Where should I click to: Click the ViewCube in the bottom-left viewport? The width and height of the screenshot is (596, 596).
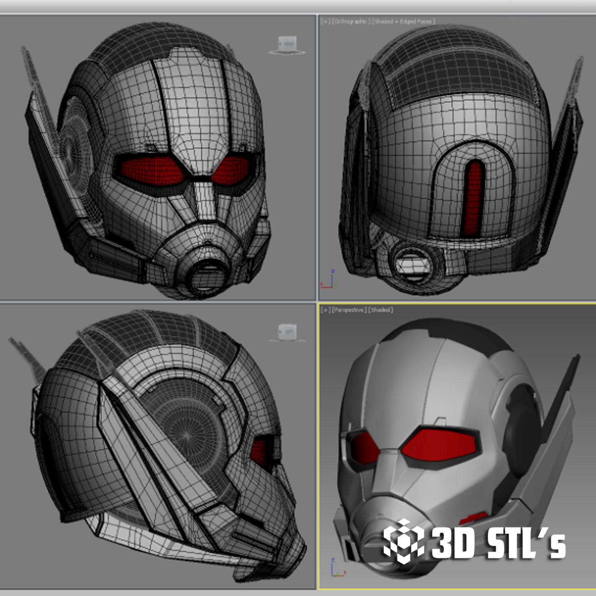[x=287, y=331]
